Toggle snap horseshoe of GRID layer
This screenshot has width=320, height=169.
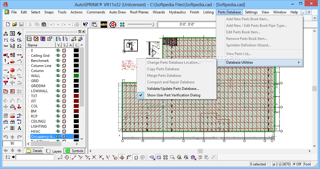[64, 81]
